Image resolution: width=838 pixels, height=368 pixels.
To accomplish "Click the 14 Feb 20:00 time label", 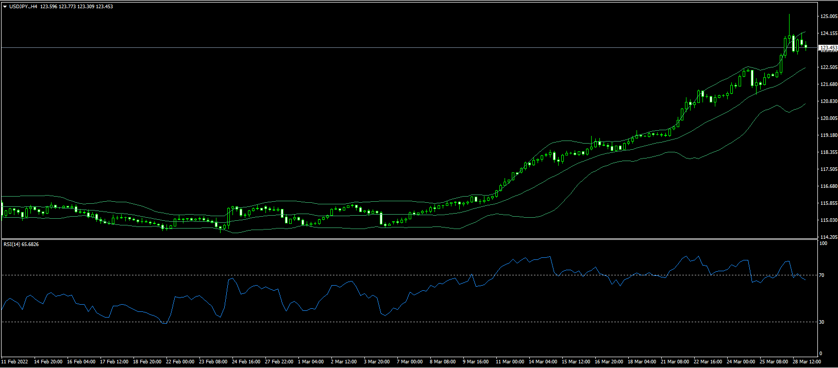I will (x=48, y=362).
